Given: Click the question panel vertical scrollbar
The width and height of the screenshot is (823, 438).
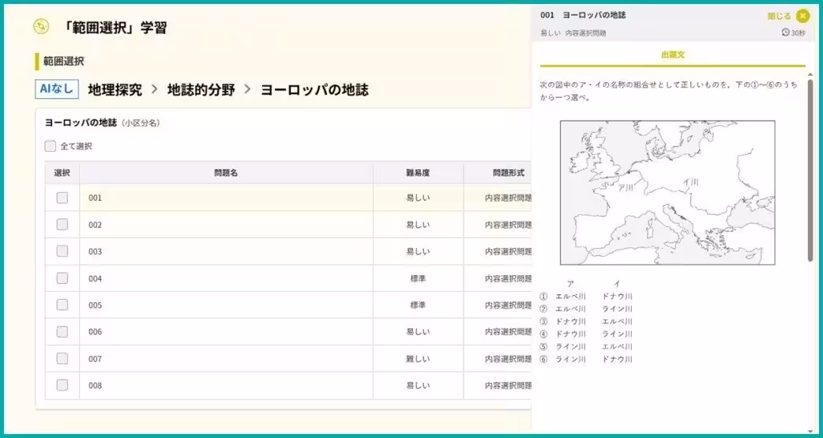Looking at the screenshot, I should [x=810, y=171].
